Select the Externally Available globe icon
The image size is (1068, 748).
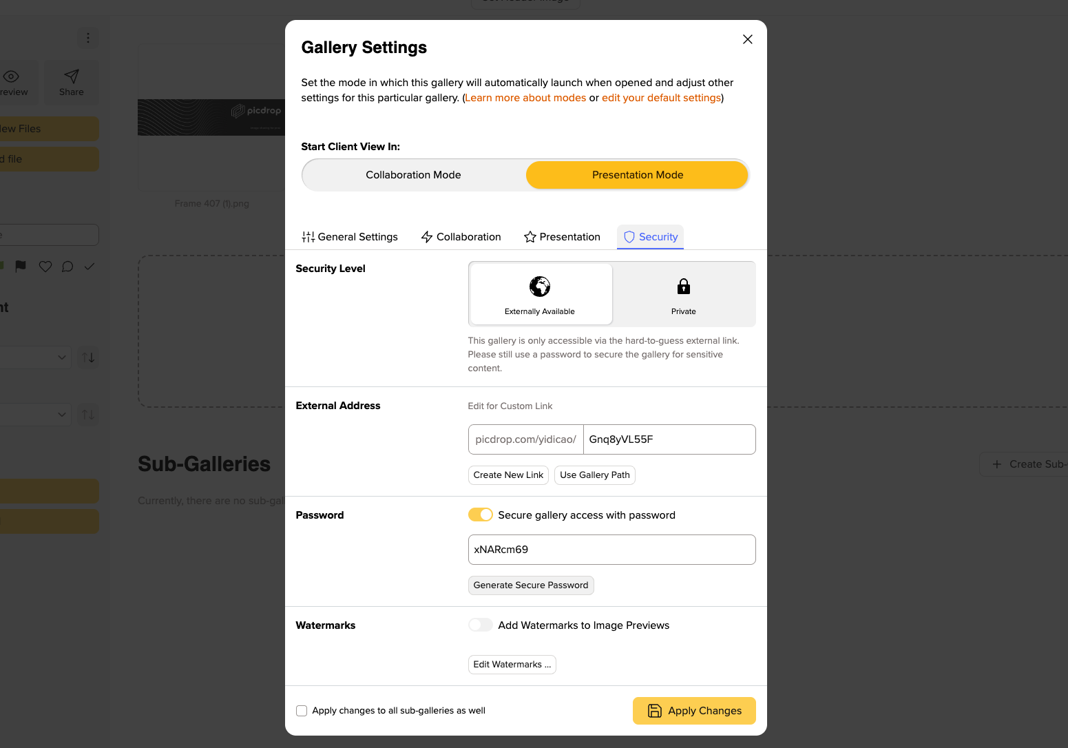[x=540, y=286]
